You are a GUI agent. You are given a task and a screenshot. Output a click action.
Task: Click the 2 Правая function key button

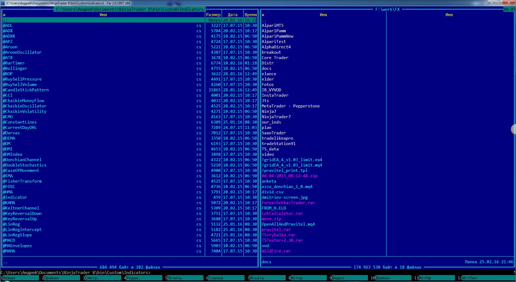tap(61, 278)
